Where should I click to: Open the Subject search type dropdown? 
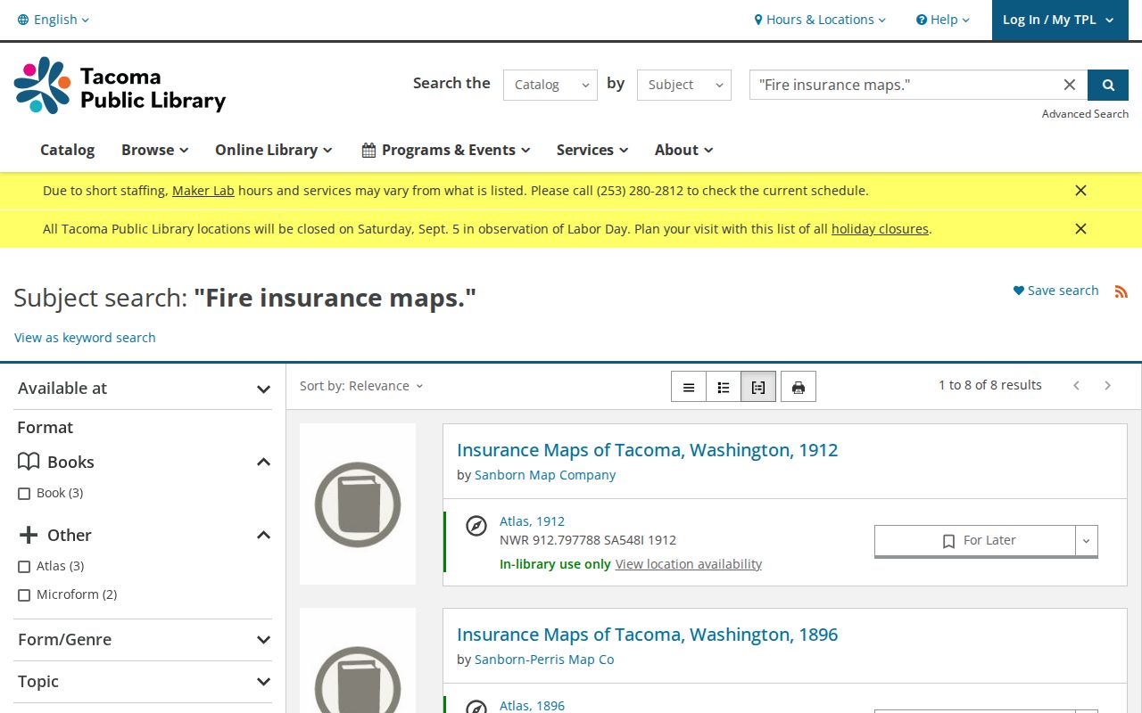(684, 85)
